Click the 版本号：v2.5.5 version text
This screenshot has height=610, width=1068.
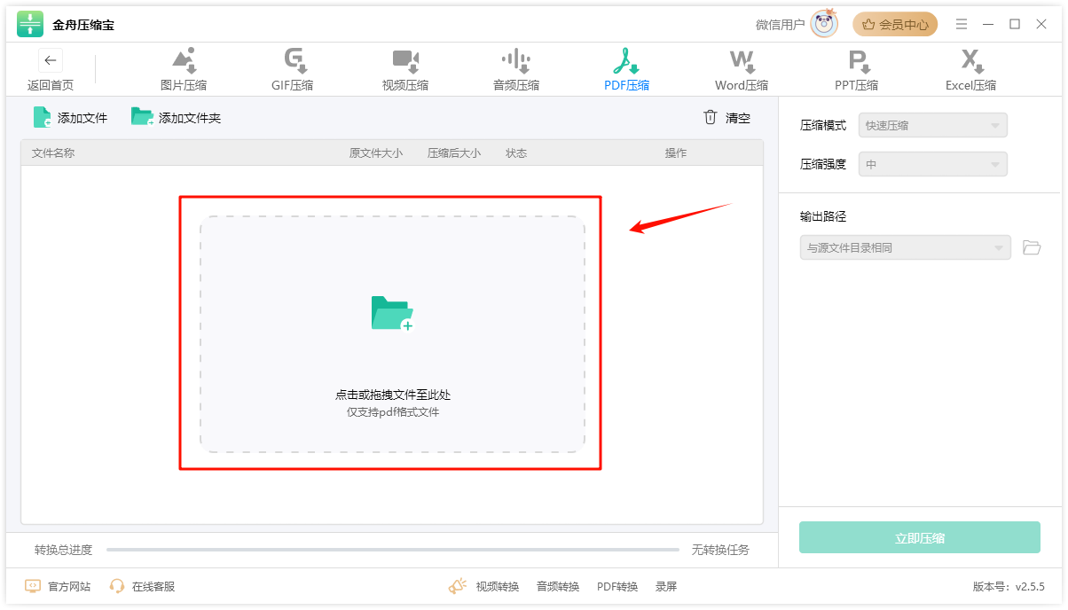[1009, 587]
